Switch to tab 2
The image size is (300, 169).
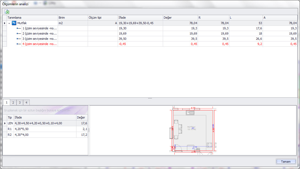click(13, 103)
